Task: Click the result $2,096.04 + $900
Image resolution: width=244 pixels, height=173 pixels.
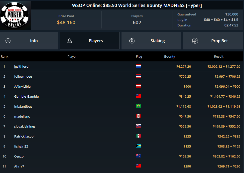Action: 227,86
